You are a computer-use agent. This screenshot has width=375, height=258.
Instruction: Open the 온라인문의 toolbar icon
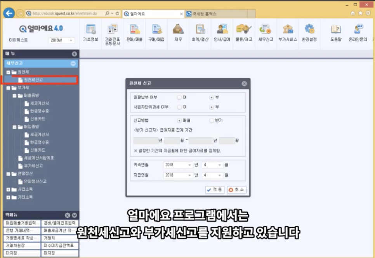(358, 33)
